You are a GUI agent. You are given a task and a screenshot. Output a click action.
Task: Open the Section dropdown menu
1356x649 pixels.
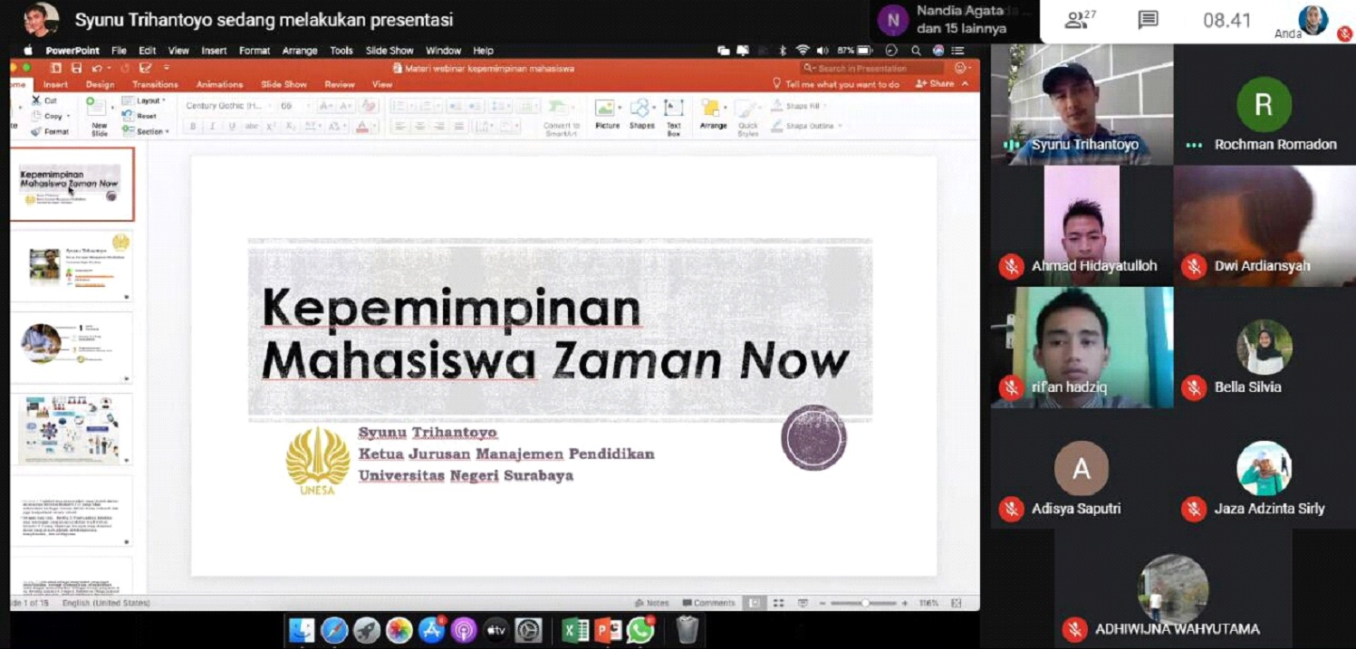[x=150, y=131]
